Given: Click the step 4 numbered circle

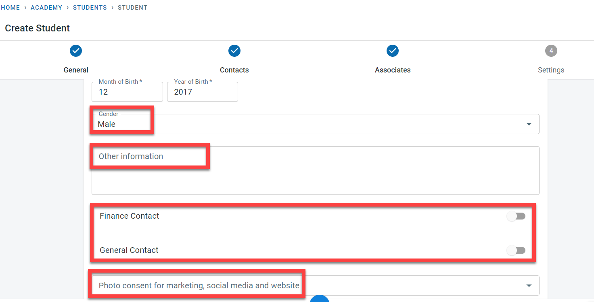Looking at the screenshot, I should (x=551, y=51).
